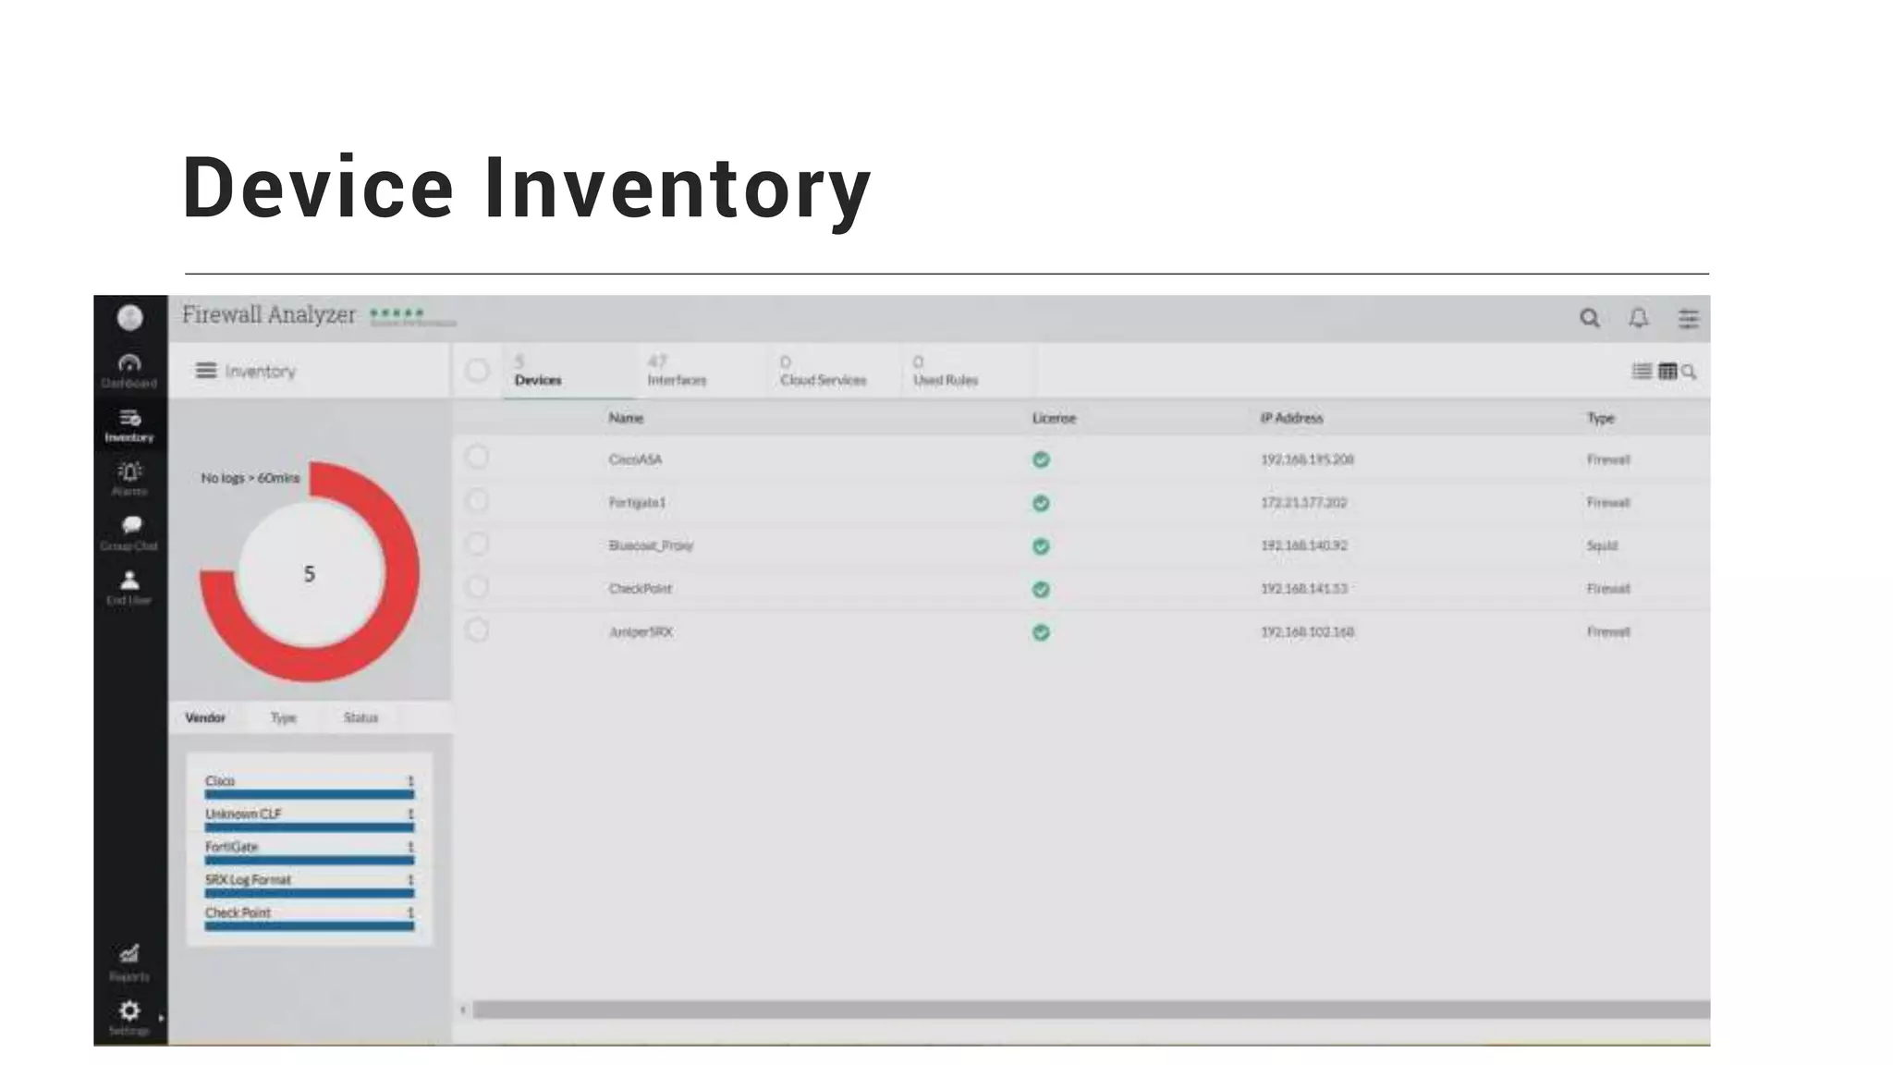The height and width of the screenshot is (1065, 1893).
Task: Click IP address 192.168.140.92
Action: point(1303,545)
